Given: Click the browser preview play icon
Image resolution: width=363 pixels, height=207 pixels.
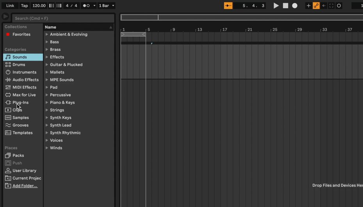Looking at the screenshot, I should tap(5, 17).
